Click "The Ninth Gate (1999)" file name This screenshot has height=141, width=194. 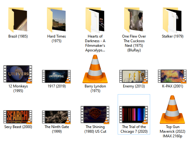coord(57,129)
